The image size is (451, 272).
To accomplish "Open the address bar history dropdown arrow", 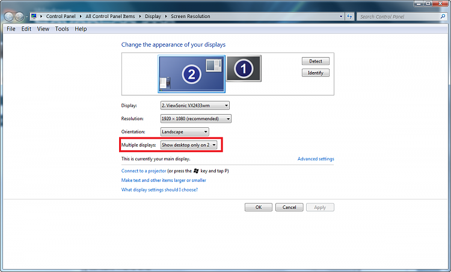I will pyautogui.click(x=341, y=16).
